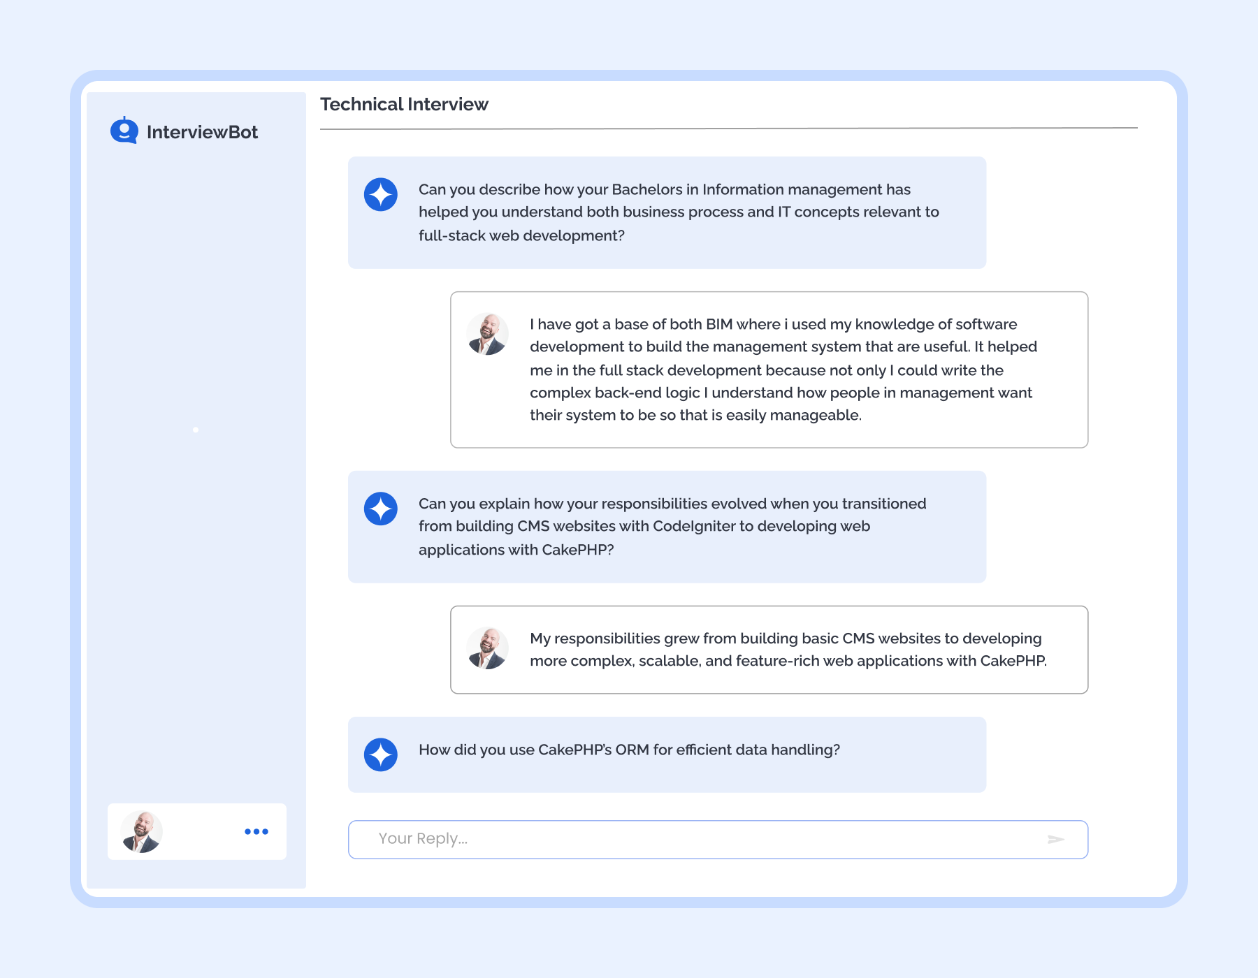The image size is (1258, 978).
Task: Click the divider line under Technical Interview
Action: [x=728, y=129]
